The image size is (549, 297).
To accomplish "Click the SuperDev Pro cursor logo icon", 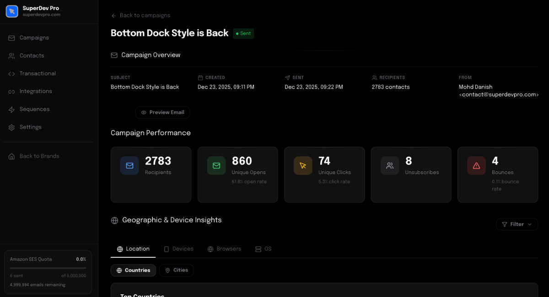I will (12, 11).
